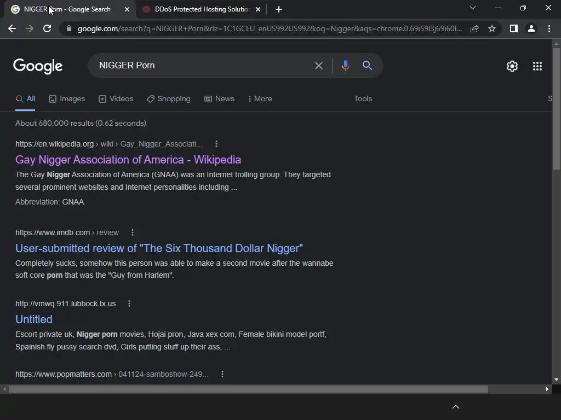Restore down the Chrome window
Screen dimensions: 561x420
(523, 8)
